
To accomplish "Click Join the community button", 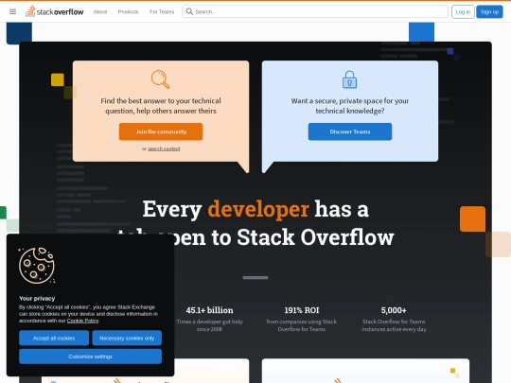I will point(161,131).
